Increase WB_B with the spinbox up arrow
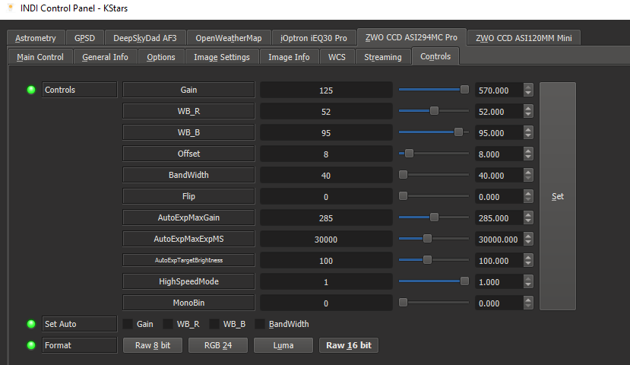 528,129
